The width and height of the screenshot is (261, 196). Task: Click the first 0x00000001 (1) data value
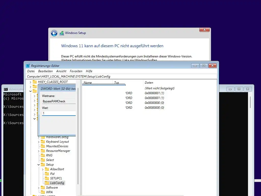pos(154,93)
